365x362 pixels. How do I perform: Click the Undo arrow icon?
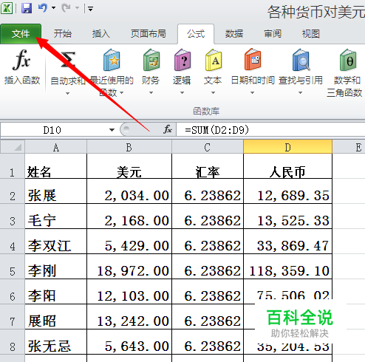pyautogui.click(x=43, y=8)
